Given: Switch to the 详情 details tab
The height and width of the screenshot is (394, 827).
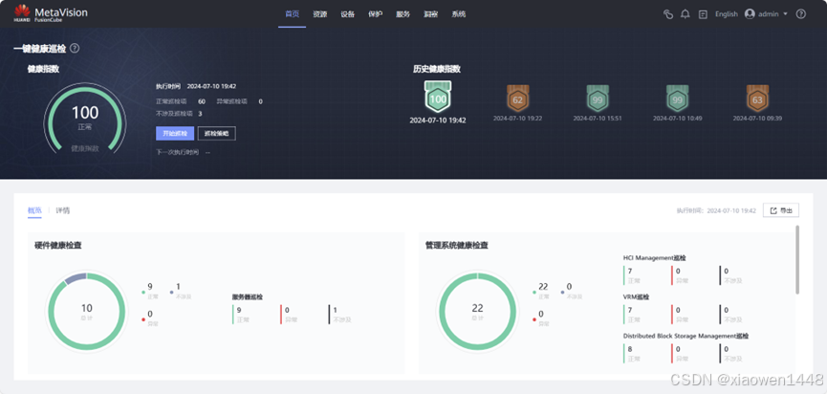Looking at the screenshot, I should click(63, 210).
